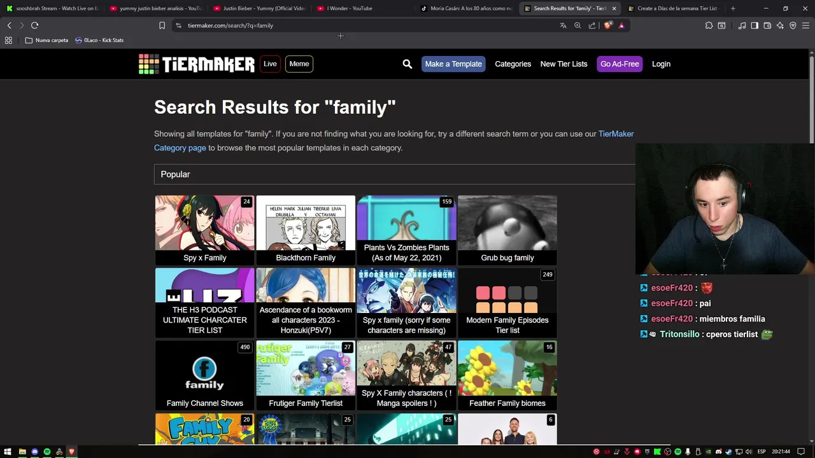Open the Brave Wallet icon

(x=767, y=25)
